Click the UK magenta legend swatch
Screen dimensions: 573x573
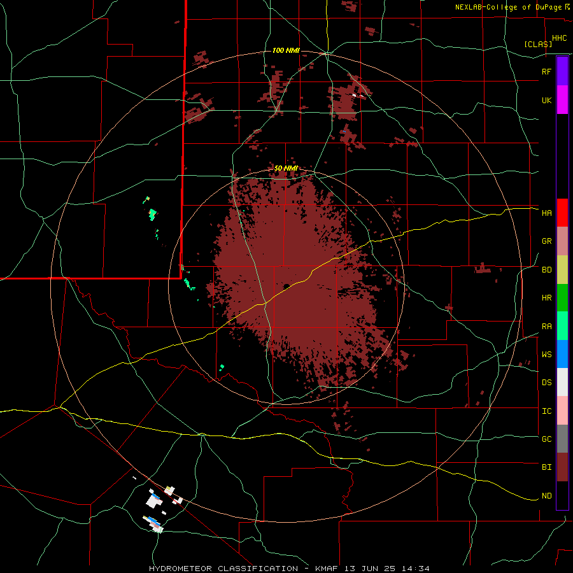[x=562, y=100]
